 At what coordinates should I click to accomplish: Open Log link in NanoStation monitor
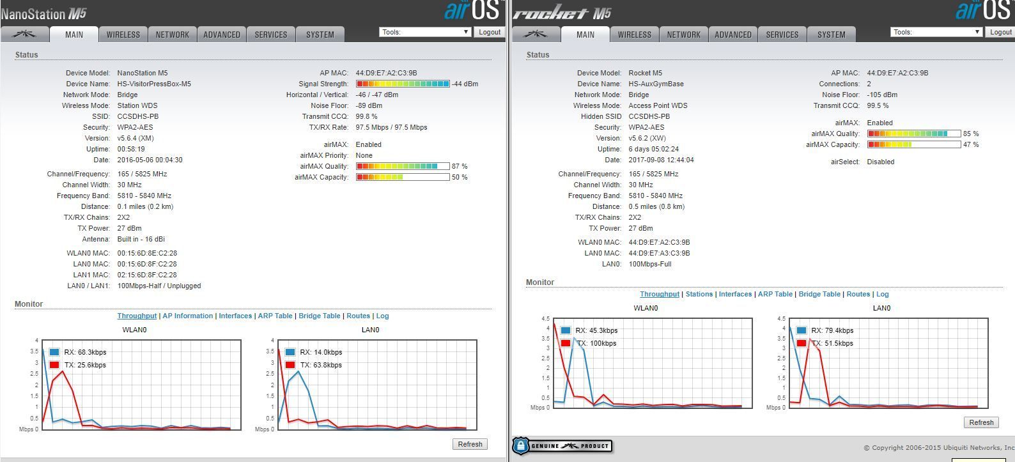coord(382,316)
